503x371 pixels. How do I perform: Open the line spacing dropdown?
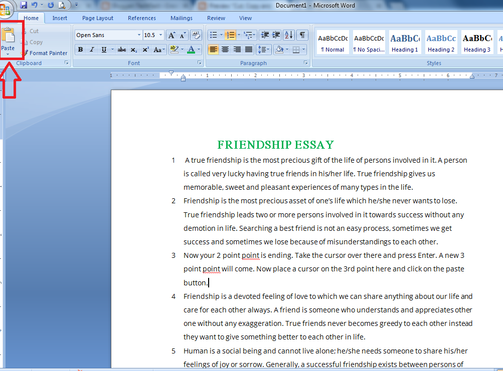264,50
